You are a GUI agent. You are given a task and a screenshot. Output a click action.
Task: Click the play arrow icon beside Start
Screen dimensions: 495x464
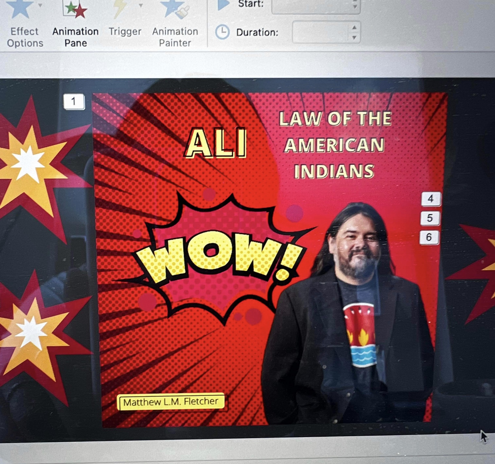pyautogui.click(x=223, y=4)
